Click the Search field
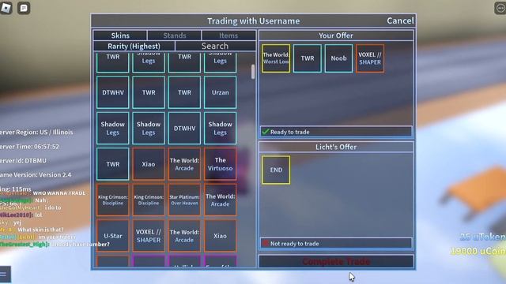This screenshot has width=506, height=284. (215, 46)
